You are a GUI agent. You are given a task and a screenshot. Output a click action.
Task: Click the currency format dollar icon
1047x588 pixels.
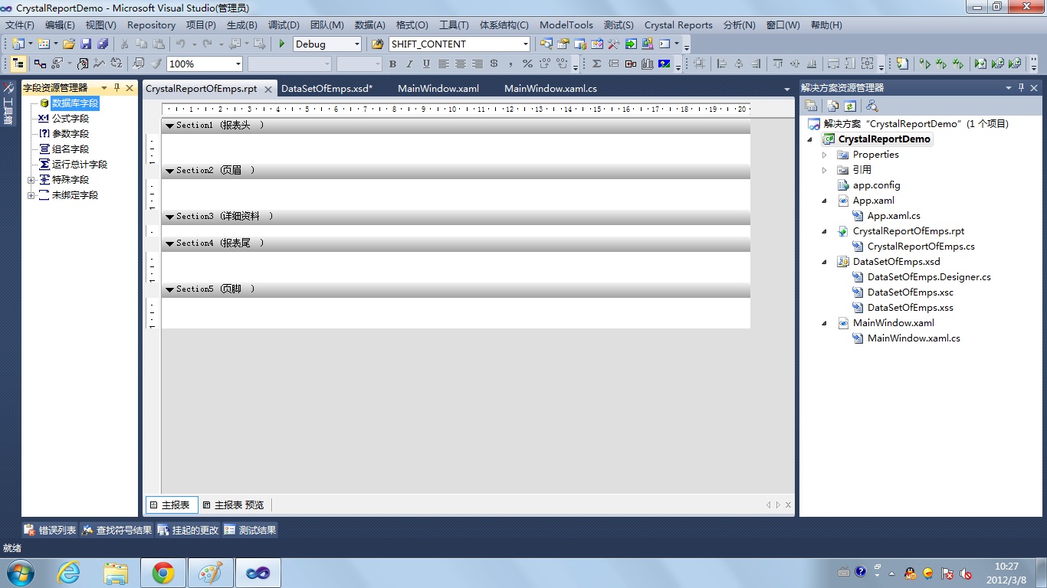(494, 64)
